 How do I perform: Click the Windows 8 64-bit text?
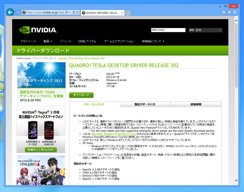(x=116, y=80)
